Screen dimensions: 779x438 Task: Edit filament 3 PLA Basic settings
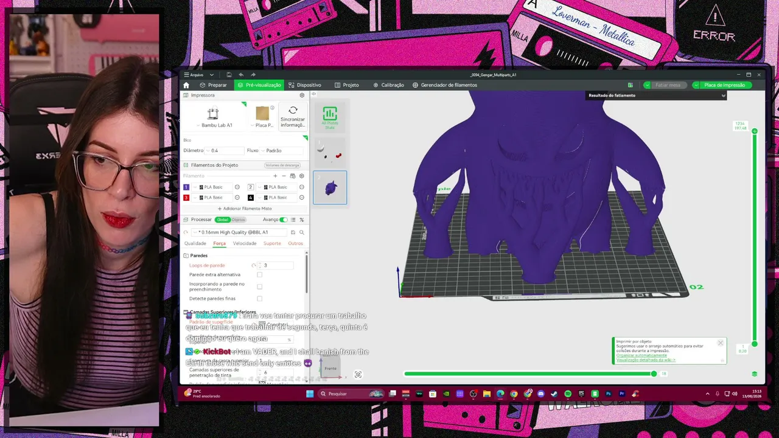point(237,198)
